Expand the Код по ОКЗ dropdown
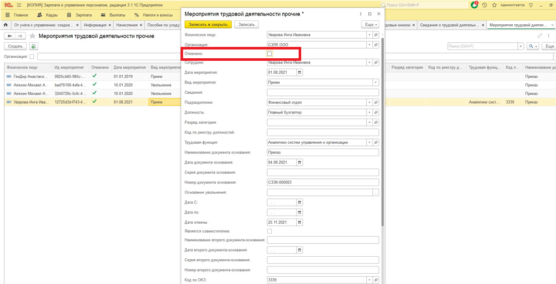The image size is (556, 284). (369, 280)
